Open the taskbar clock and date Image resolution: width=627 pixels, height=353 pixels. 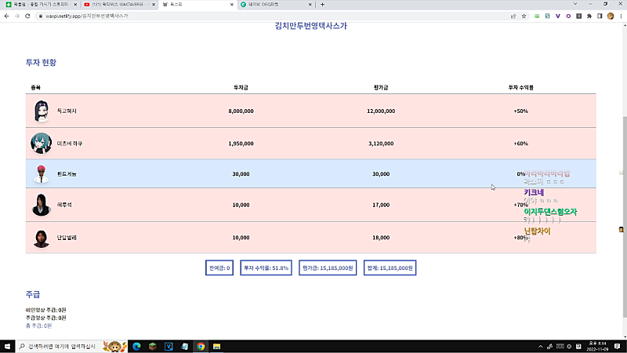point(597,346)
